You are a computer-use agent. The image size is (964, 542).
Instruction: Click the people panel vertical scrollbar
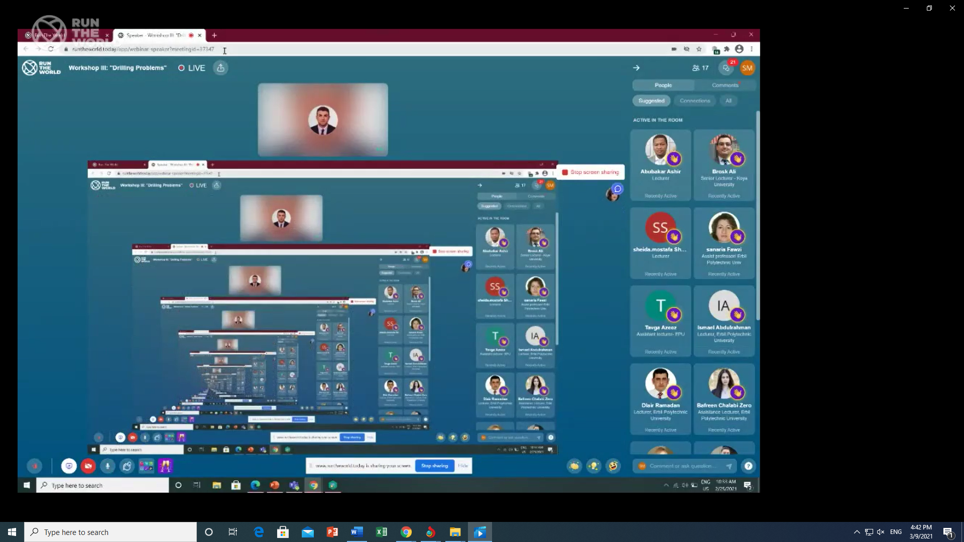pos(758,216)
